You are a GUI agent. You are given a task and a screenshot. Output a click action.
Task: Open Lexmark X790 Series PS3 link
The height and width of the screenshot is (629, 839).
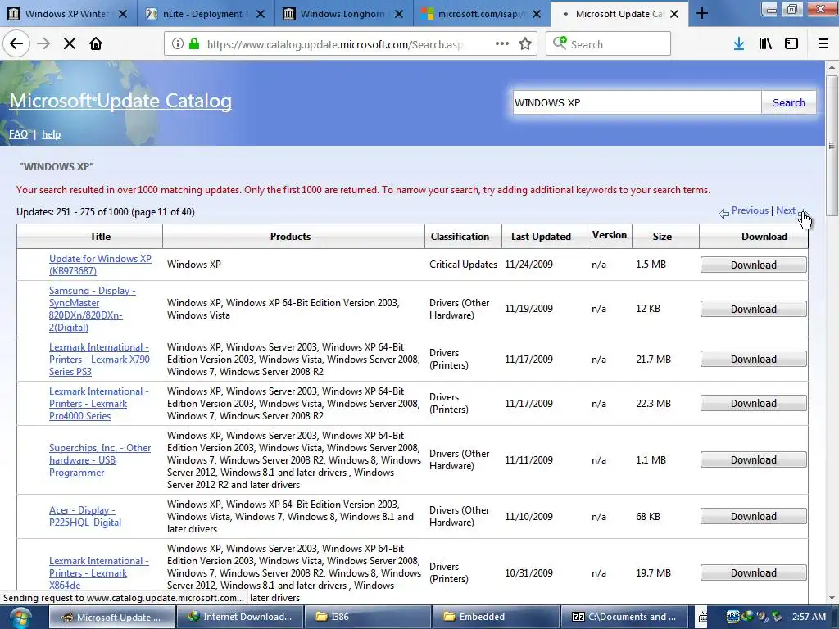[x=99, y=360]
